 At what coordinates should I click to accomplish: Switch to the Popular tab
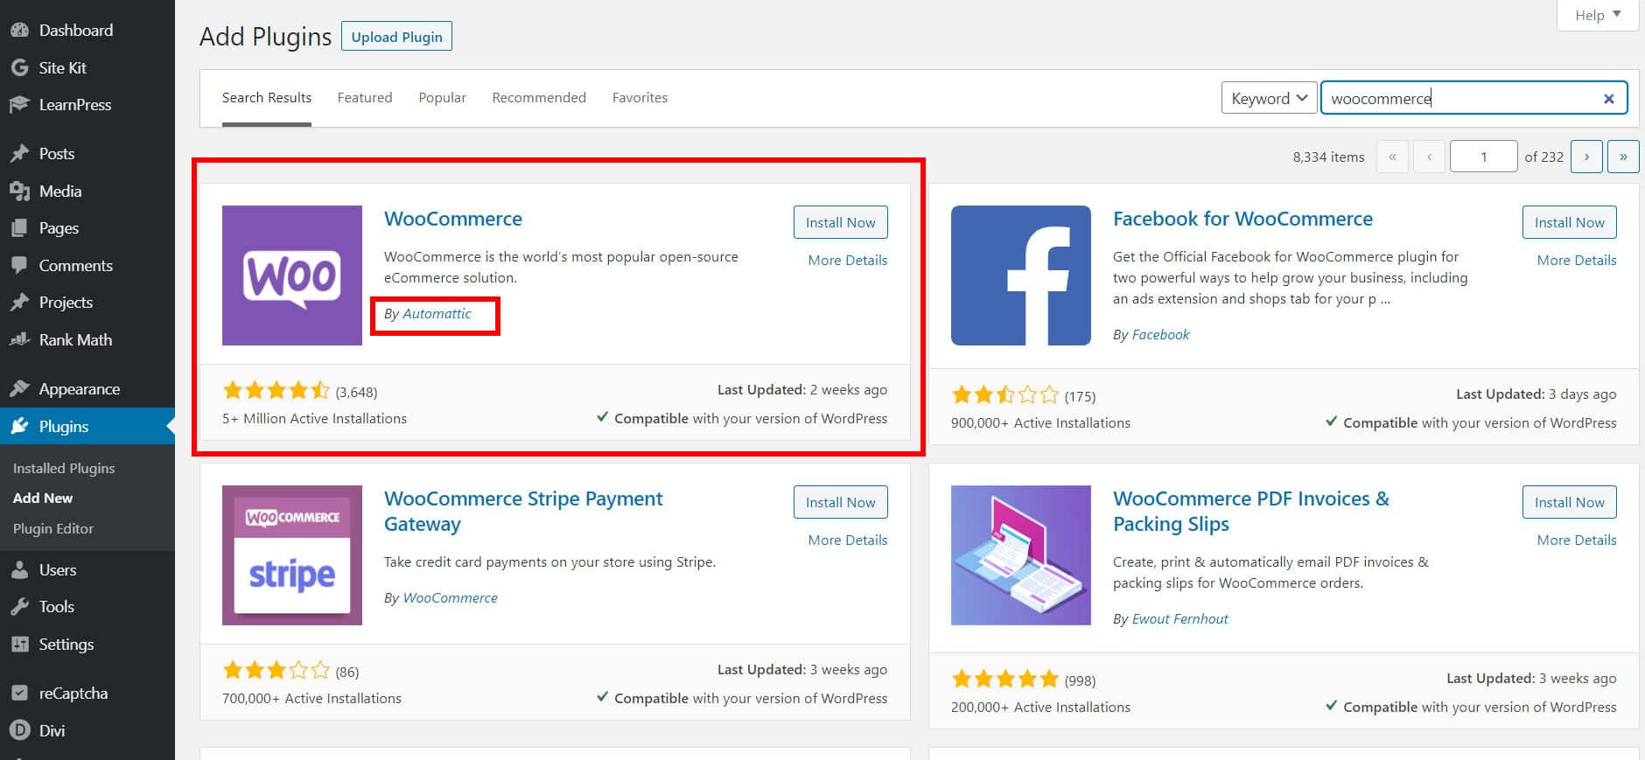coord(442,98)
